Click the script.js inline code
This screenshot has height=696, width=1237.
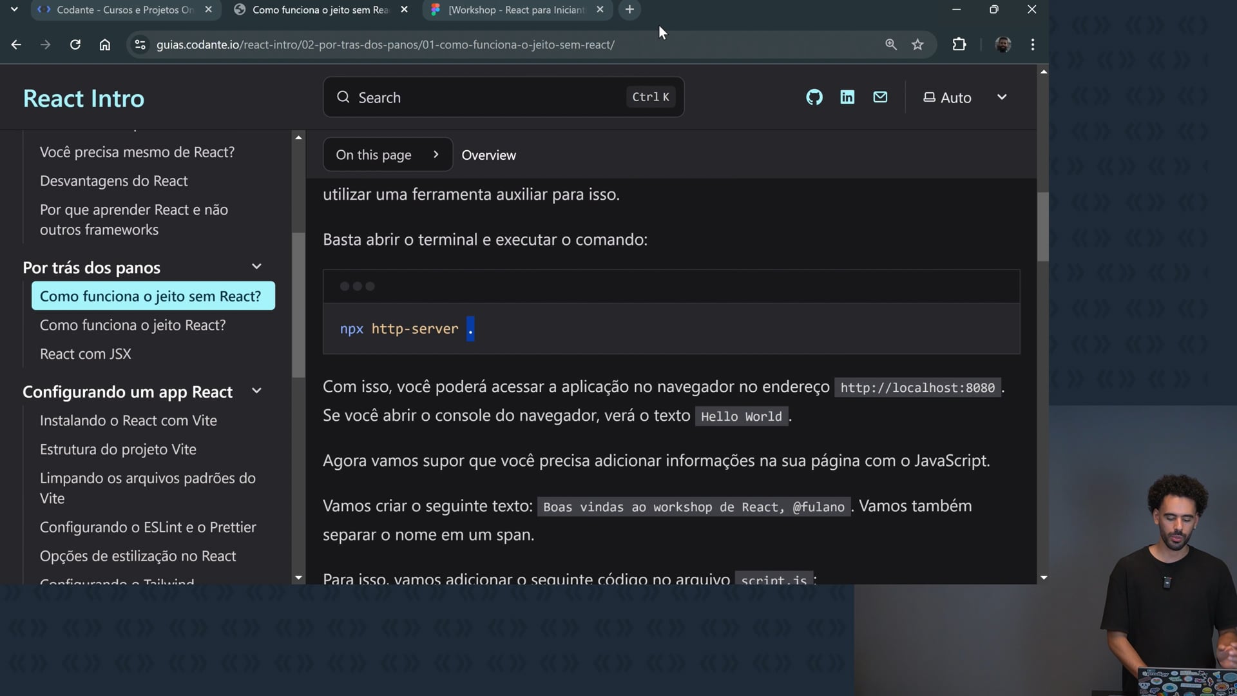(x=774, y=579)
